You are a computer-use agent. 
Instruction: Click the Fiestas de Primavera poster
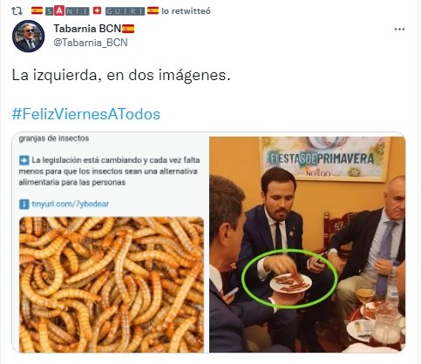pyautogui.click(x=325, y=158)
